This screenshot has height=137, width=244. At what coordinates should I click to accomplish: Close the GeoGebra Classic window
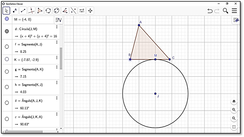pos(236,3)
